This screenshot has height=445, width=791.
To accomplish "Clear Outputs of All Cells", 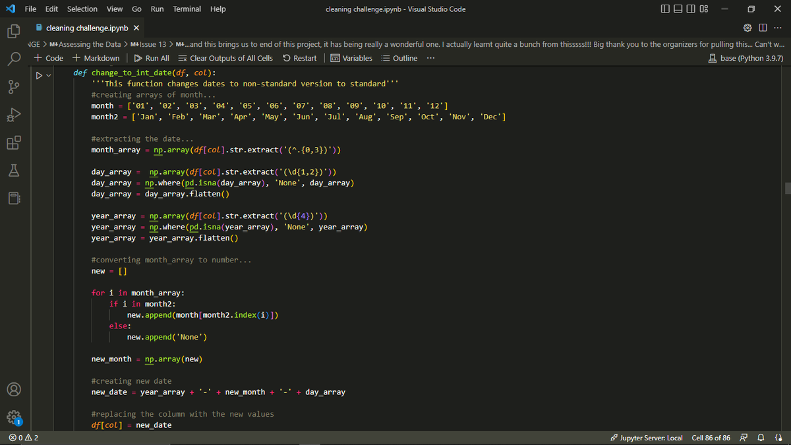I will tap(225, 58).
